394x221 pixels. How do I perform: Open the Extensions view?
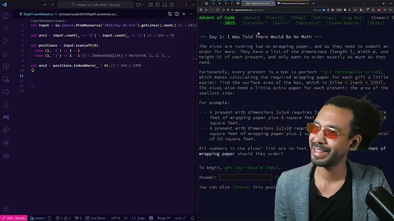pos(6,67)
